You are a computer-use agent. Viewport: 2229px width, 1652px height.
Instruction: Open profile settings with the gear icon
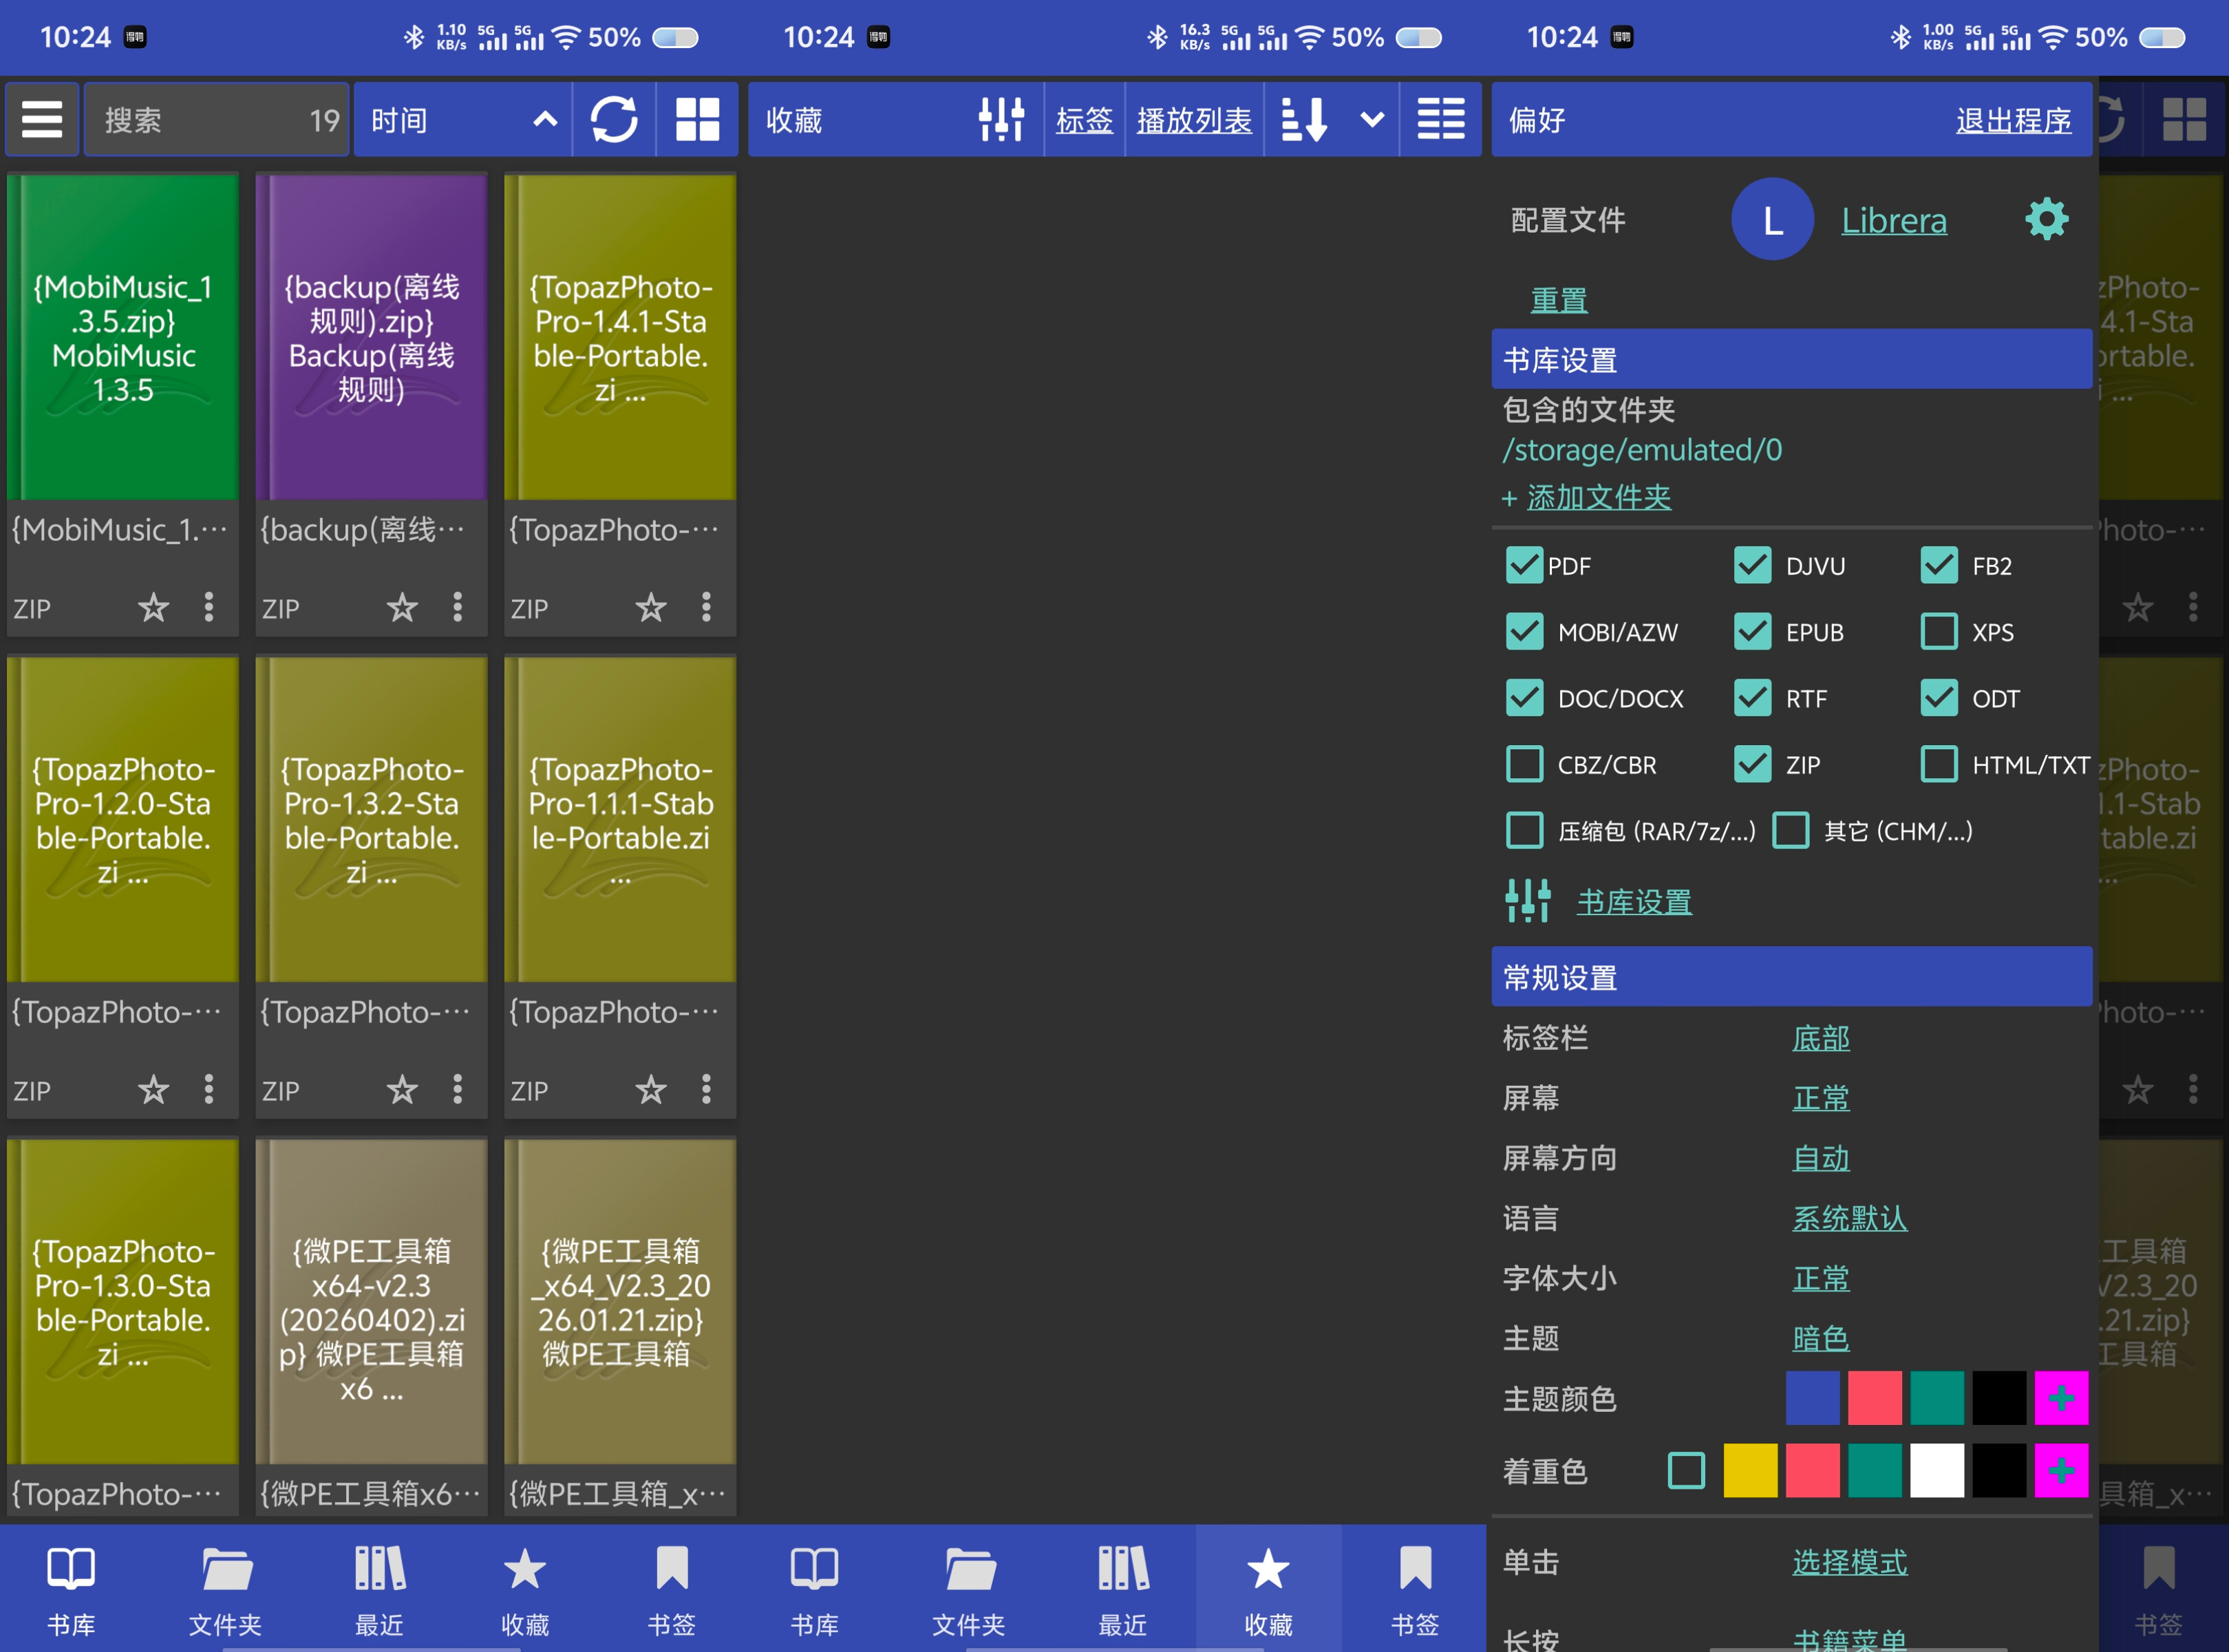pos(2046,219)
